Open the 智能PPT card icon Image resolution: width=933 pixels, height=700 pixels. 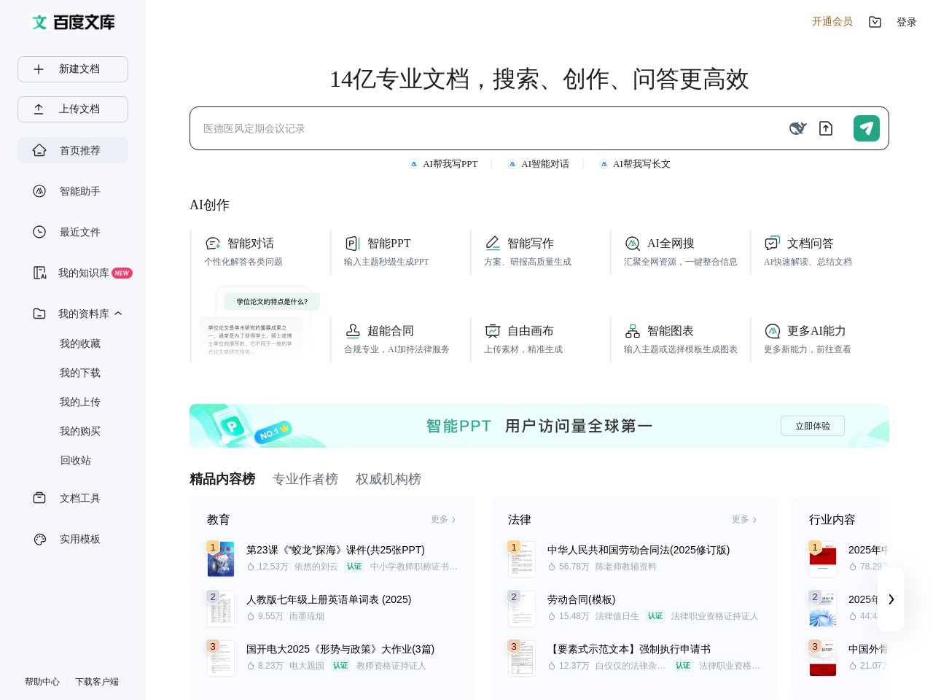point(353,244)
